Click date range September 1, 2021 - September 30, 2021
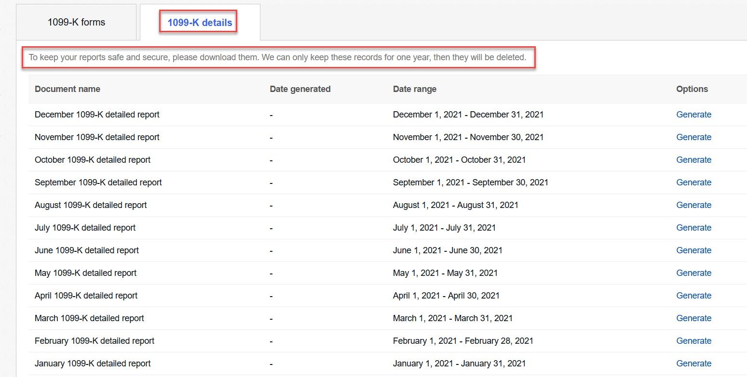747x377 pixels. tap(471, 182)
